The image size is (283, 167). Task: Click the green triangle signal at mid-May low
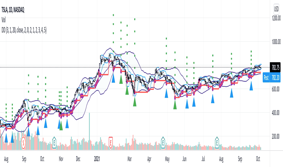pyautogui.click(x=175, y=105)
